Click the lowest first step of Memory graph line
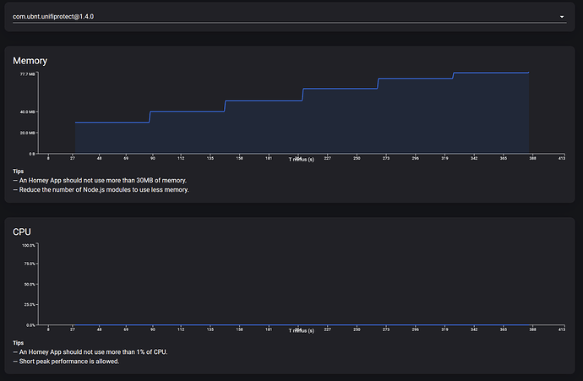The width and height of the screenshot is (583, 381). pyautogui.click(x=112, y=122)
